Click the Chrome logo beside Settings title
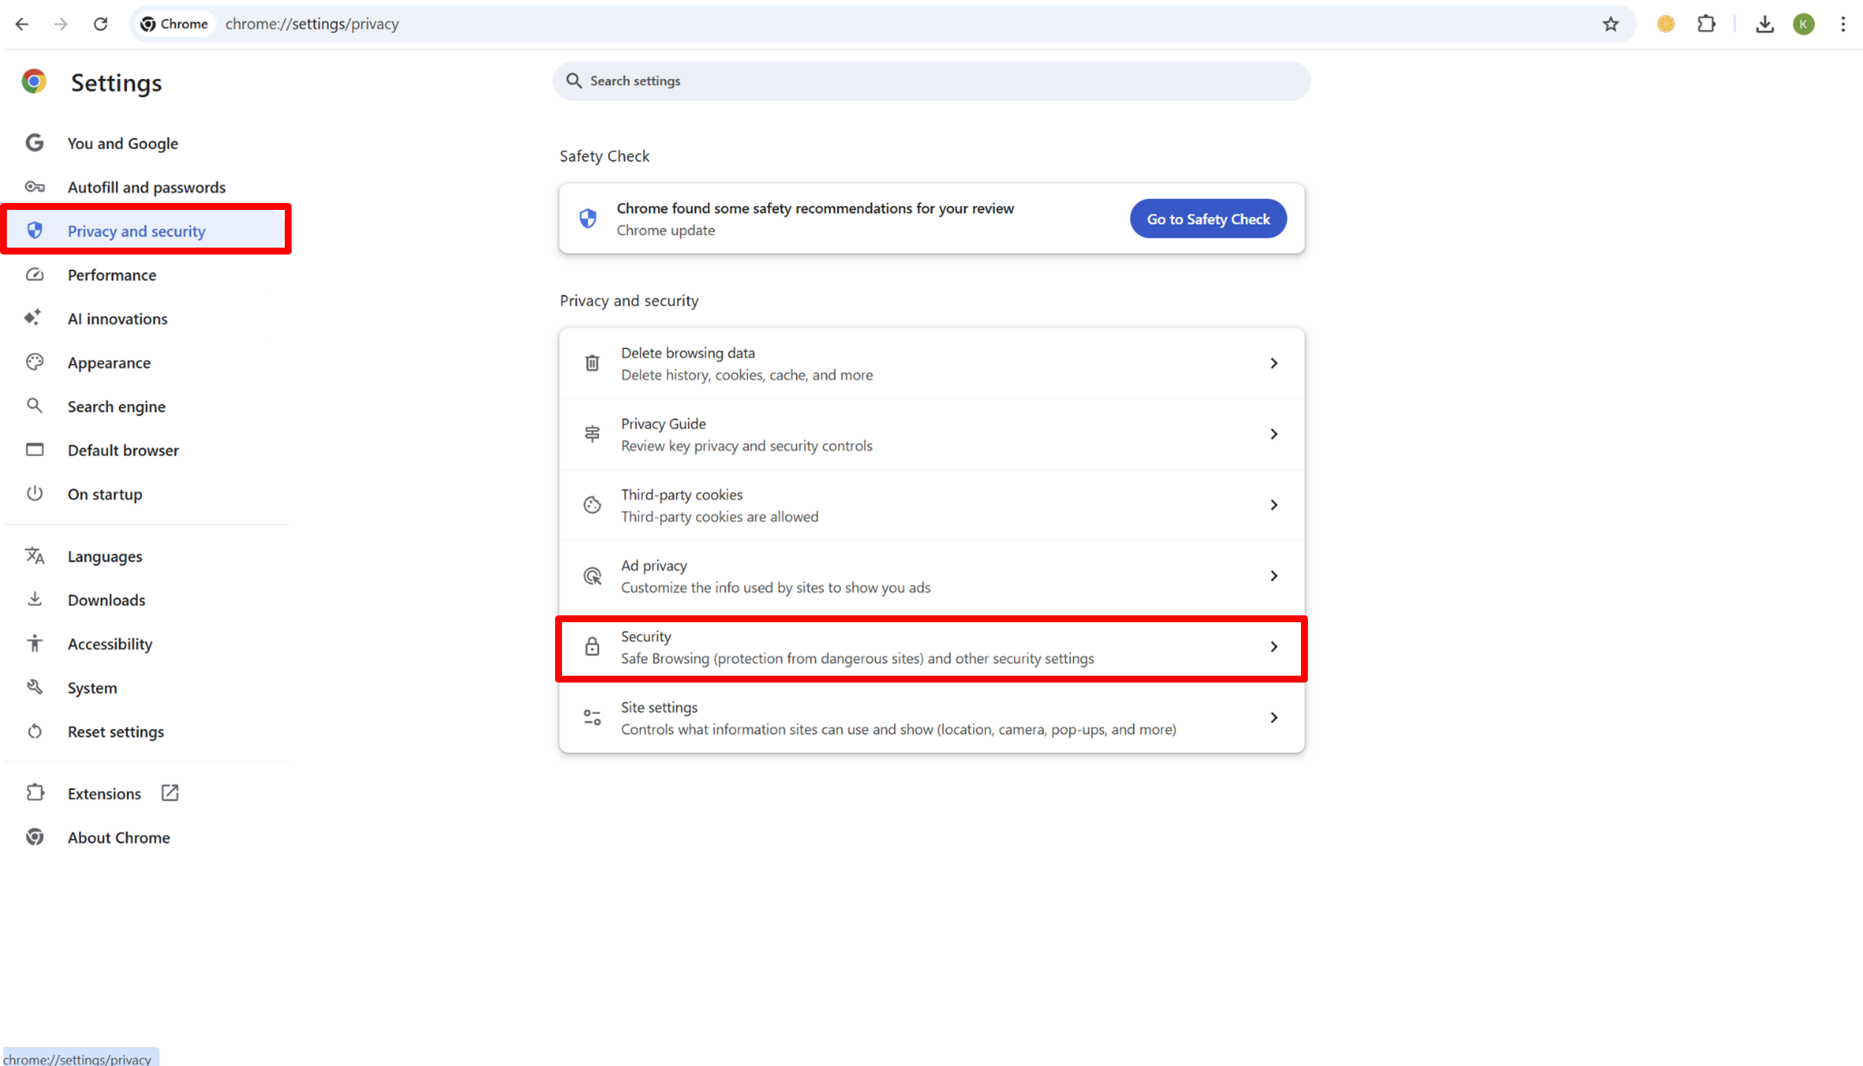This screenshot has width=1863, height=1066. click(x=34, y=81)
